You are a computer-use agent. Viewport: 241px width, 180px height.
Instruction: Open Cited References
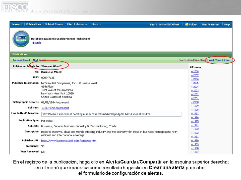[x=77, y=24]
